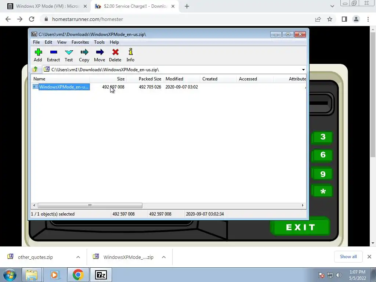Share this page via the share icon

tap(318, 19)
